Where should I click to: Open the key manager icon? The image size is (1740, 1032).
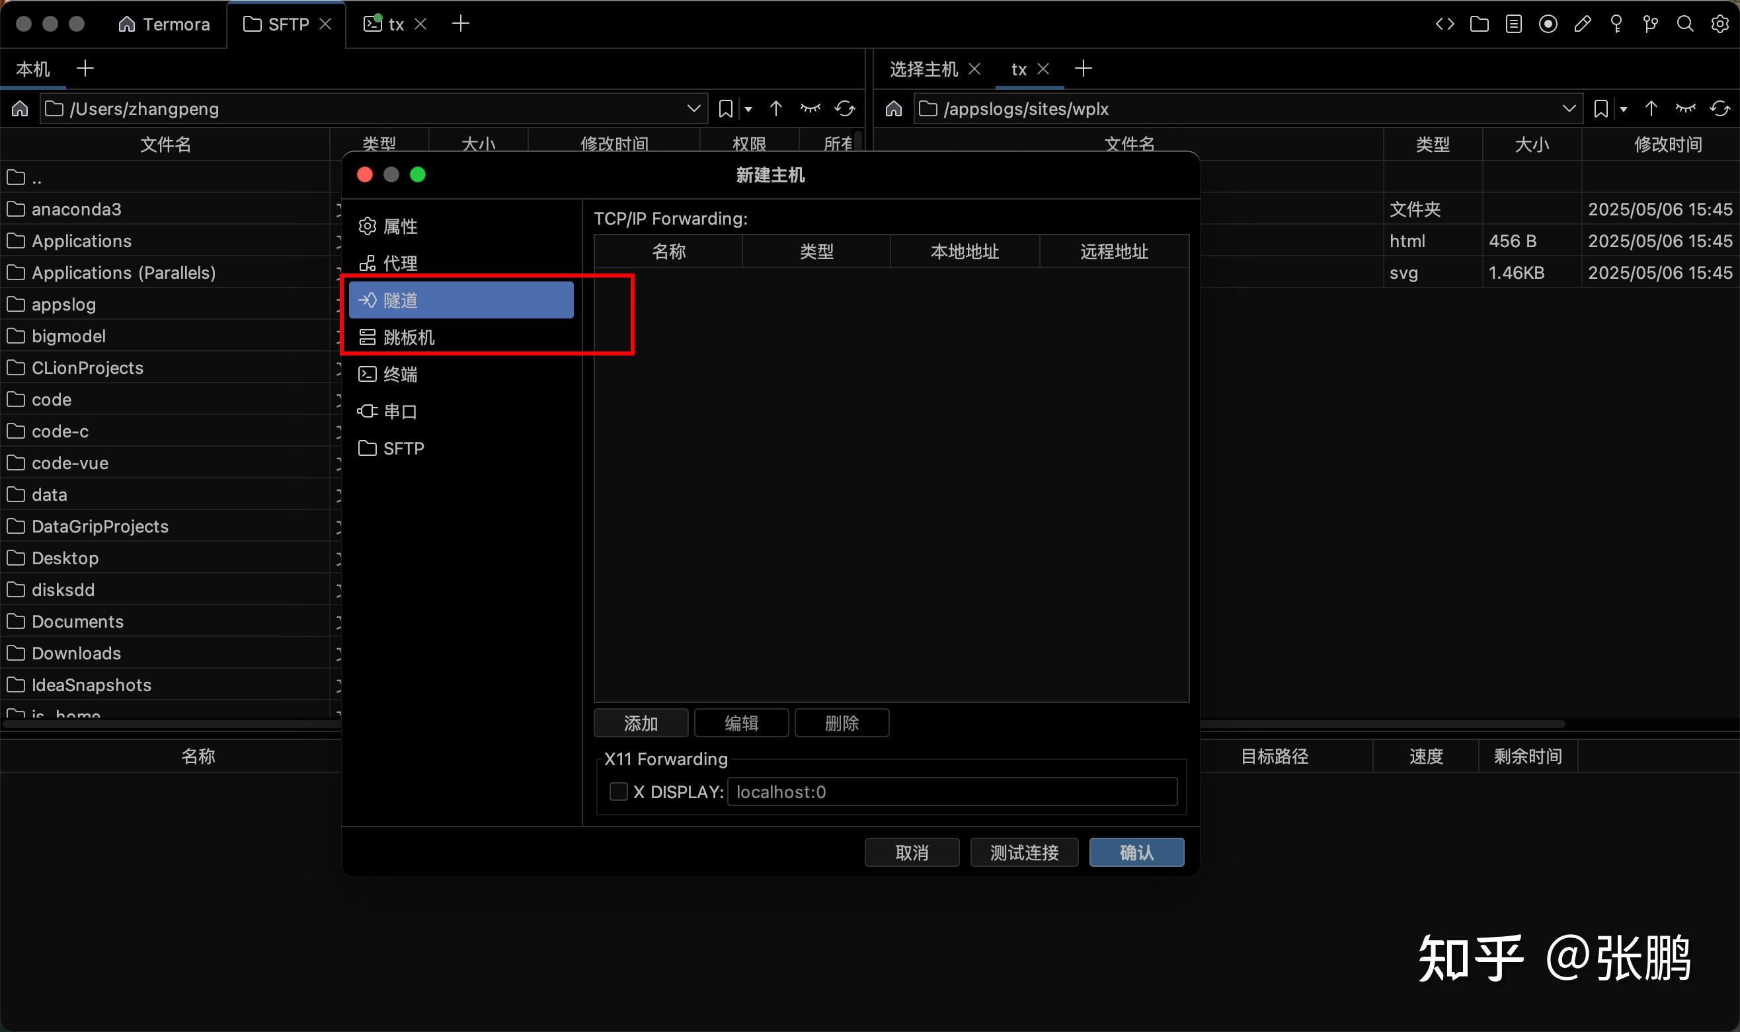click(1616, 24)
